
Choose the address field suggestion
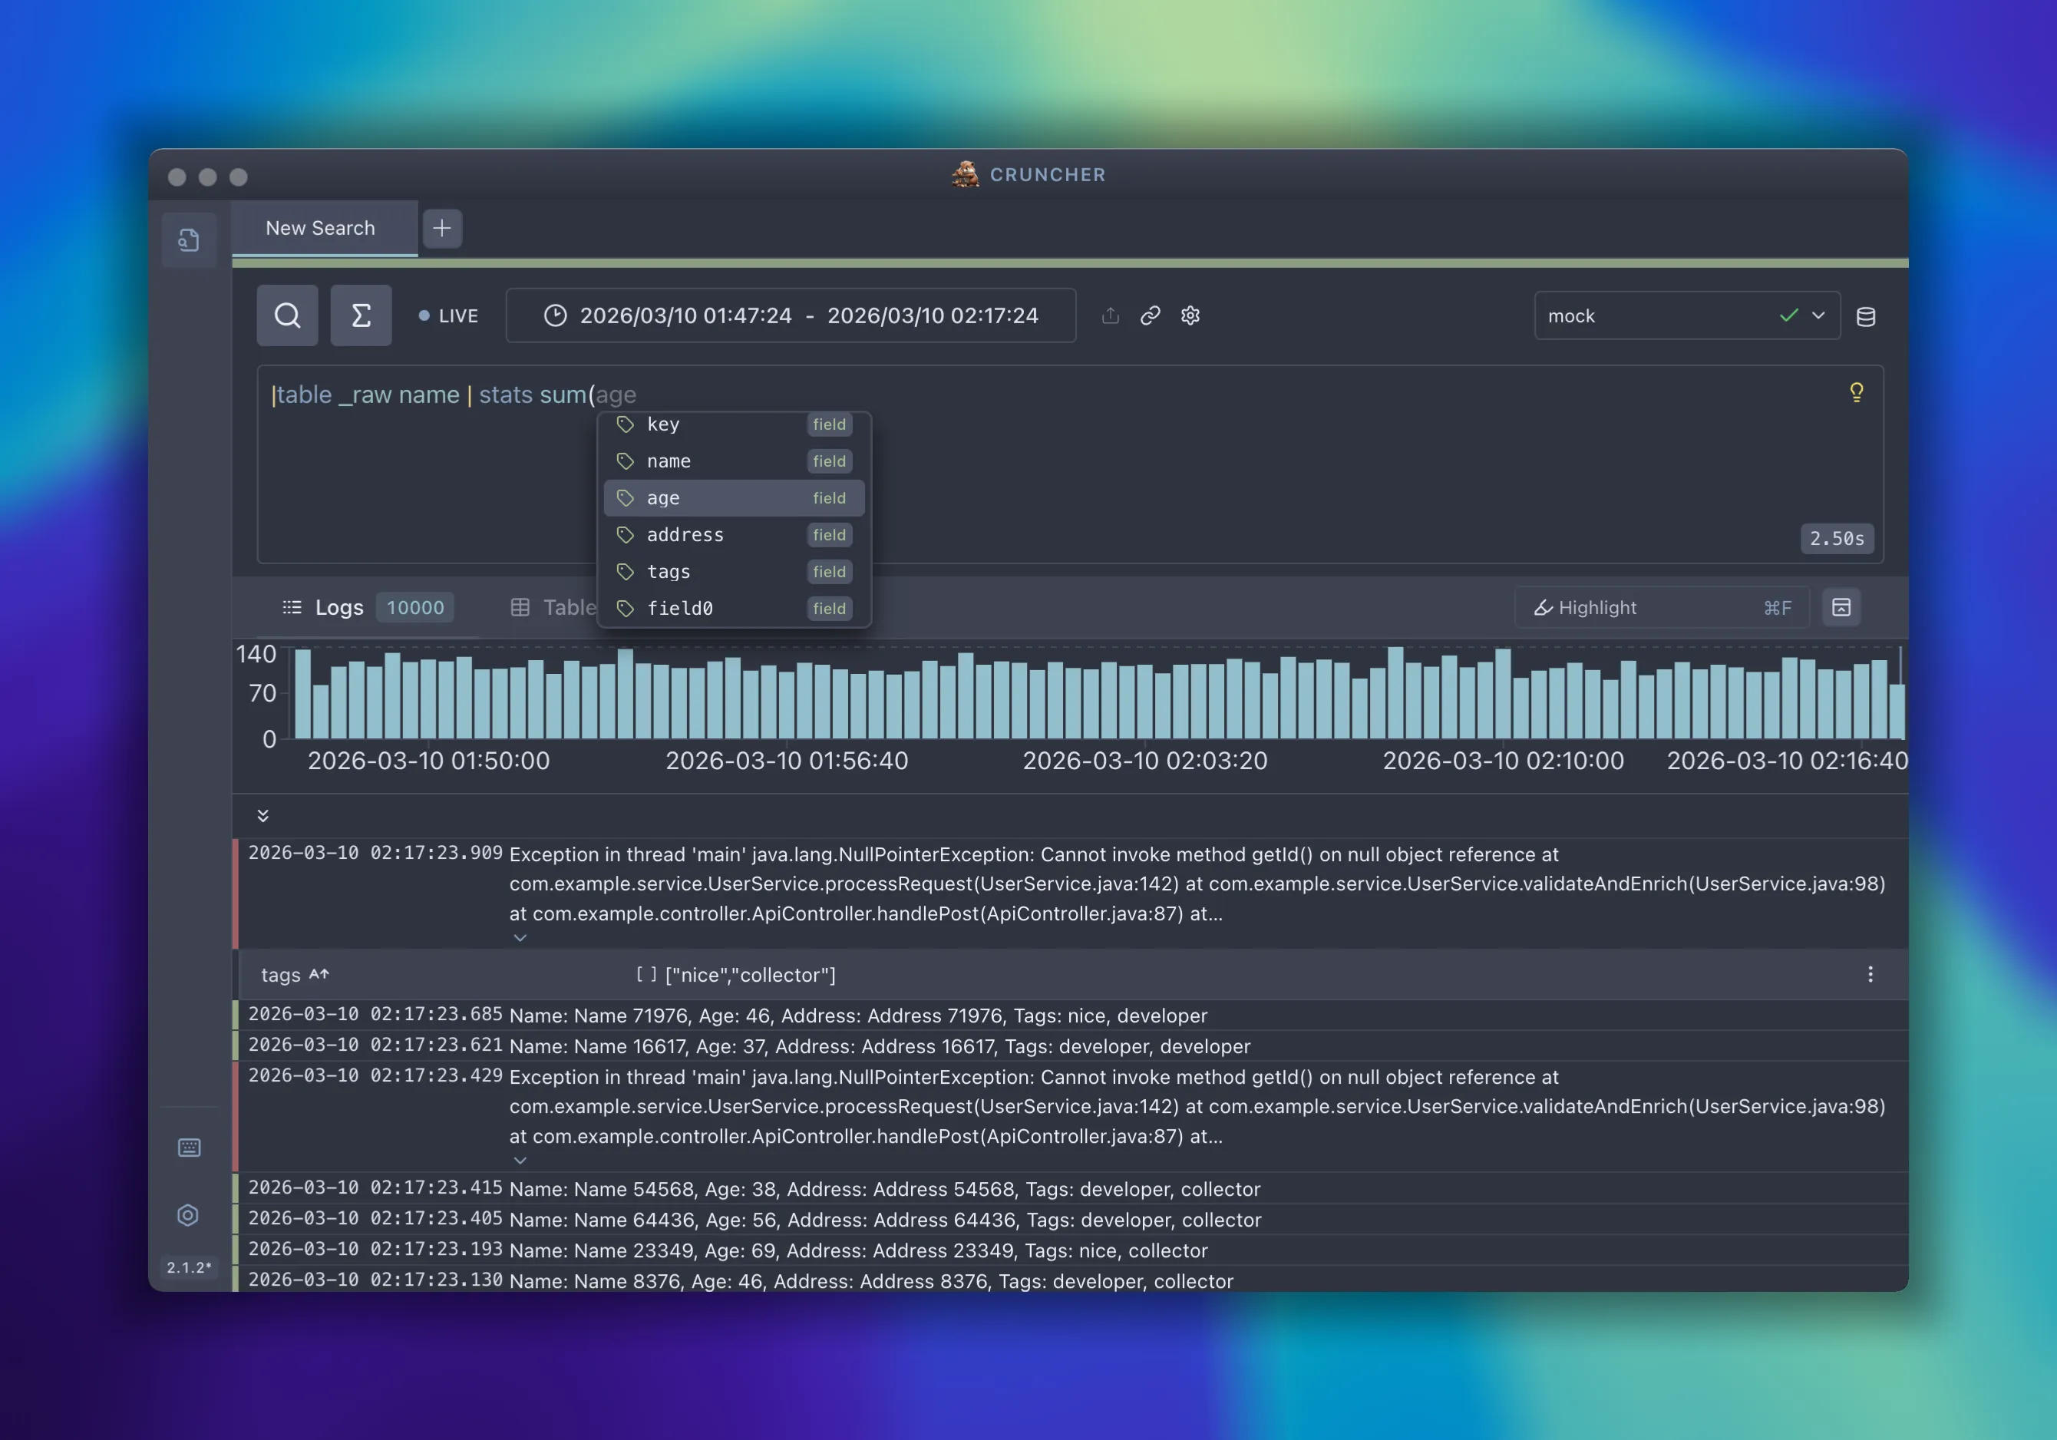735,535
